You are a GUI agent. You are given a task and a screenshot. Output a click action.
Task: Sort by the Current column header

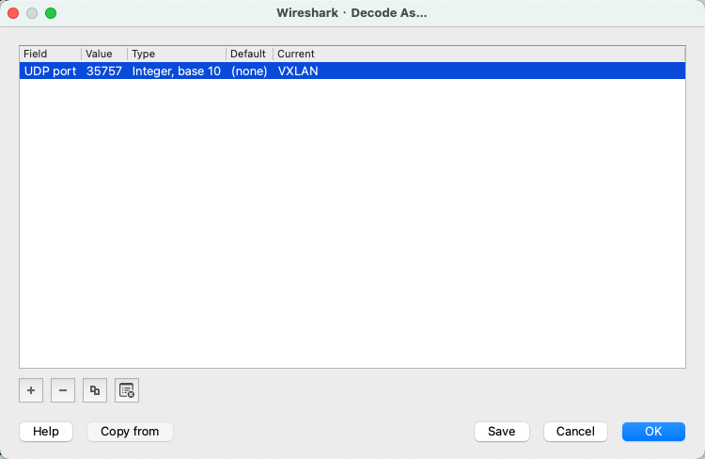pyautogui.click(x=479, y=54)
